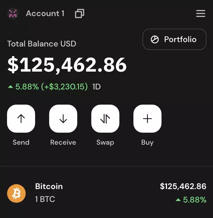Open the Bitcoin asset name

click(x=49, y=186)
